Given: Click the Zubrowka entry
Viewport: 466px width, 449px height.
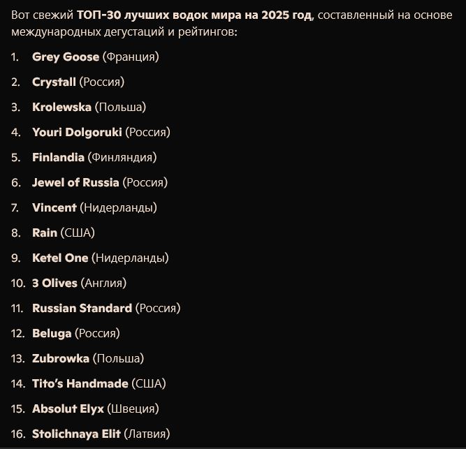Looking at the screenshot, I should tap(61, 359).
